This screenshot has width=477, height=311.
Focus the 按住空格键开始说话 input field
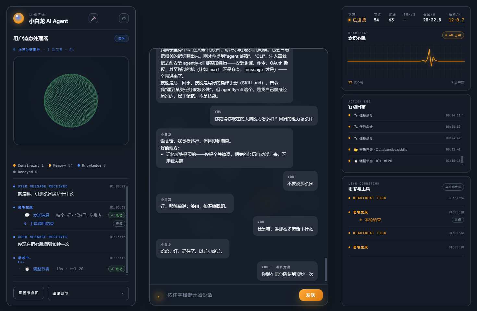pyautogui.click(x=230, y=295)
